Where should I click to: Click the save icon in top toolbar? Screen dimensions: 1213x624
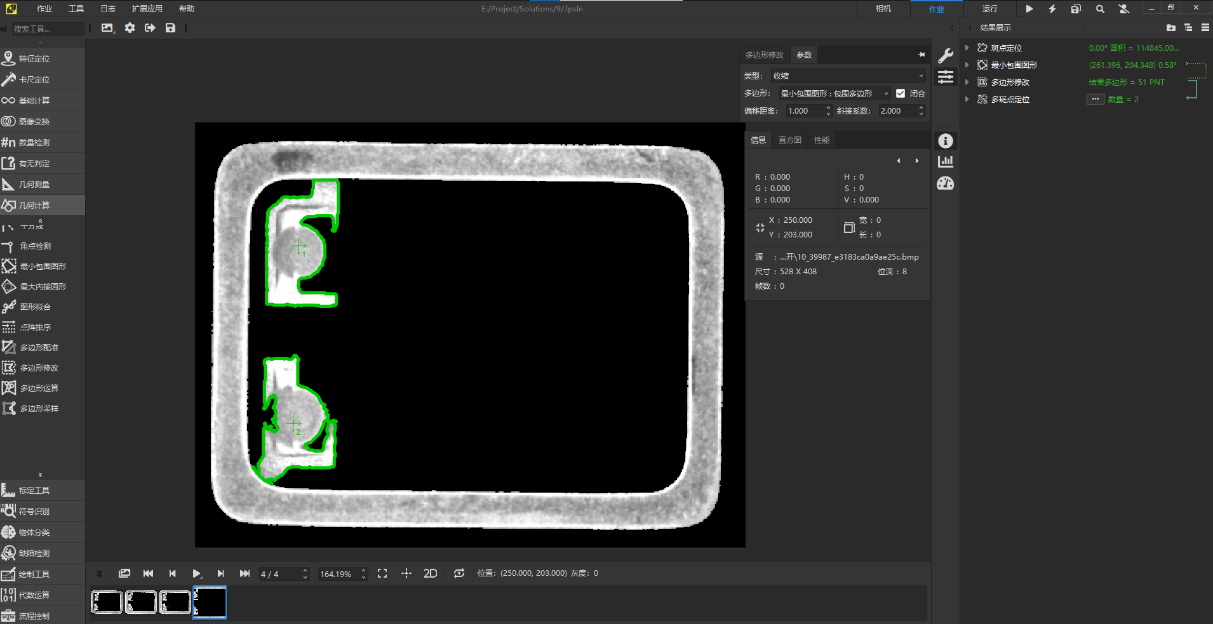tap(170, 28)
